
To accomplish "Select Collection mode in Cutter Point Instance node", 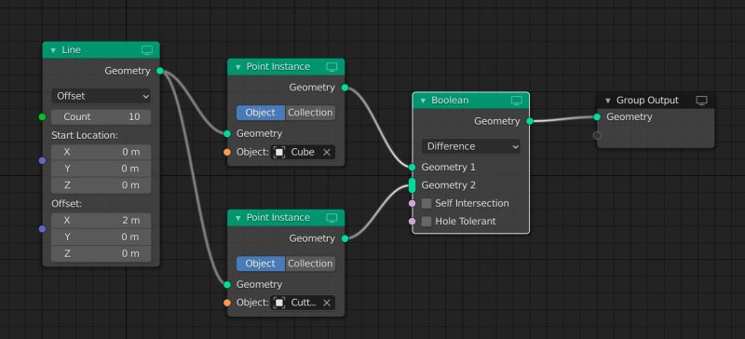I will coord(310,264).
